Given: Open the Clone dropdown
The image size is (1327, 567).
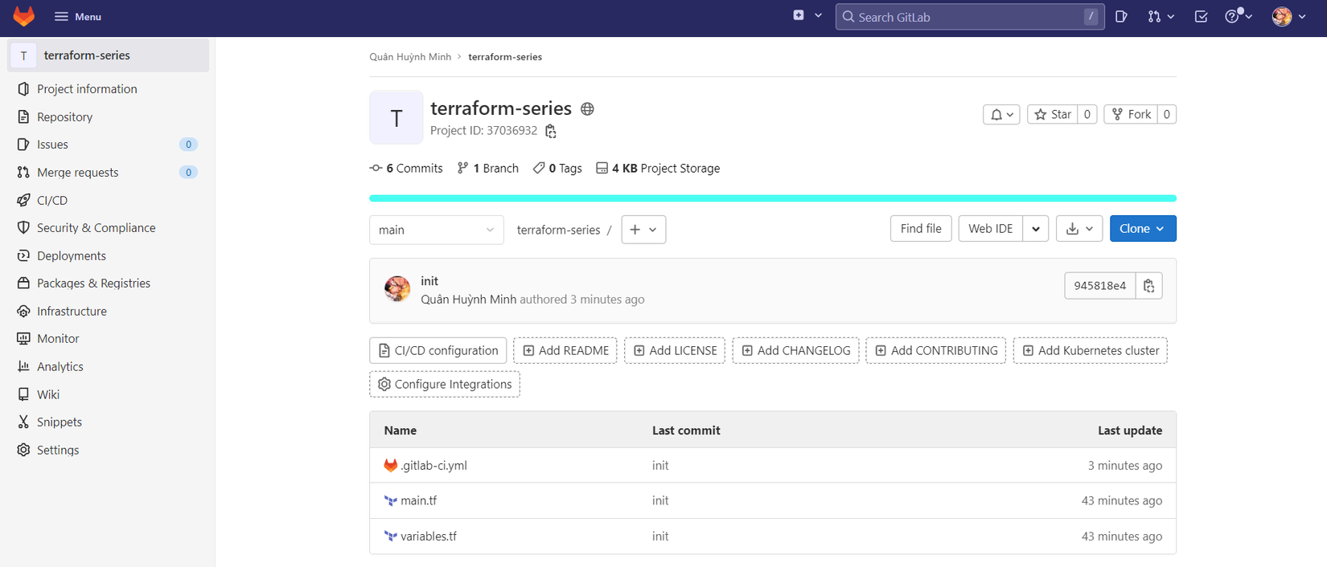Looking at the screenshot, I should point(1142,229).
